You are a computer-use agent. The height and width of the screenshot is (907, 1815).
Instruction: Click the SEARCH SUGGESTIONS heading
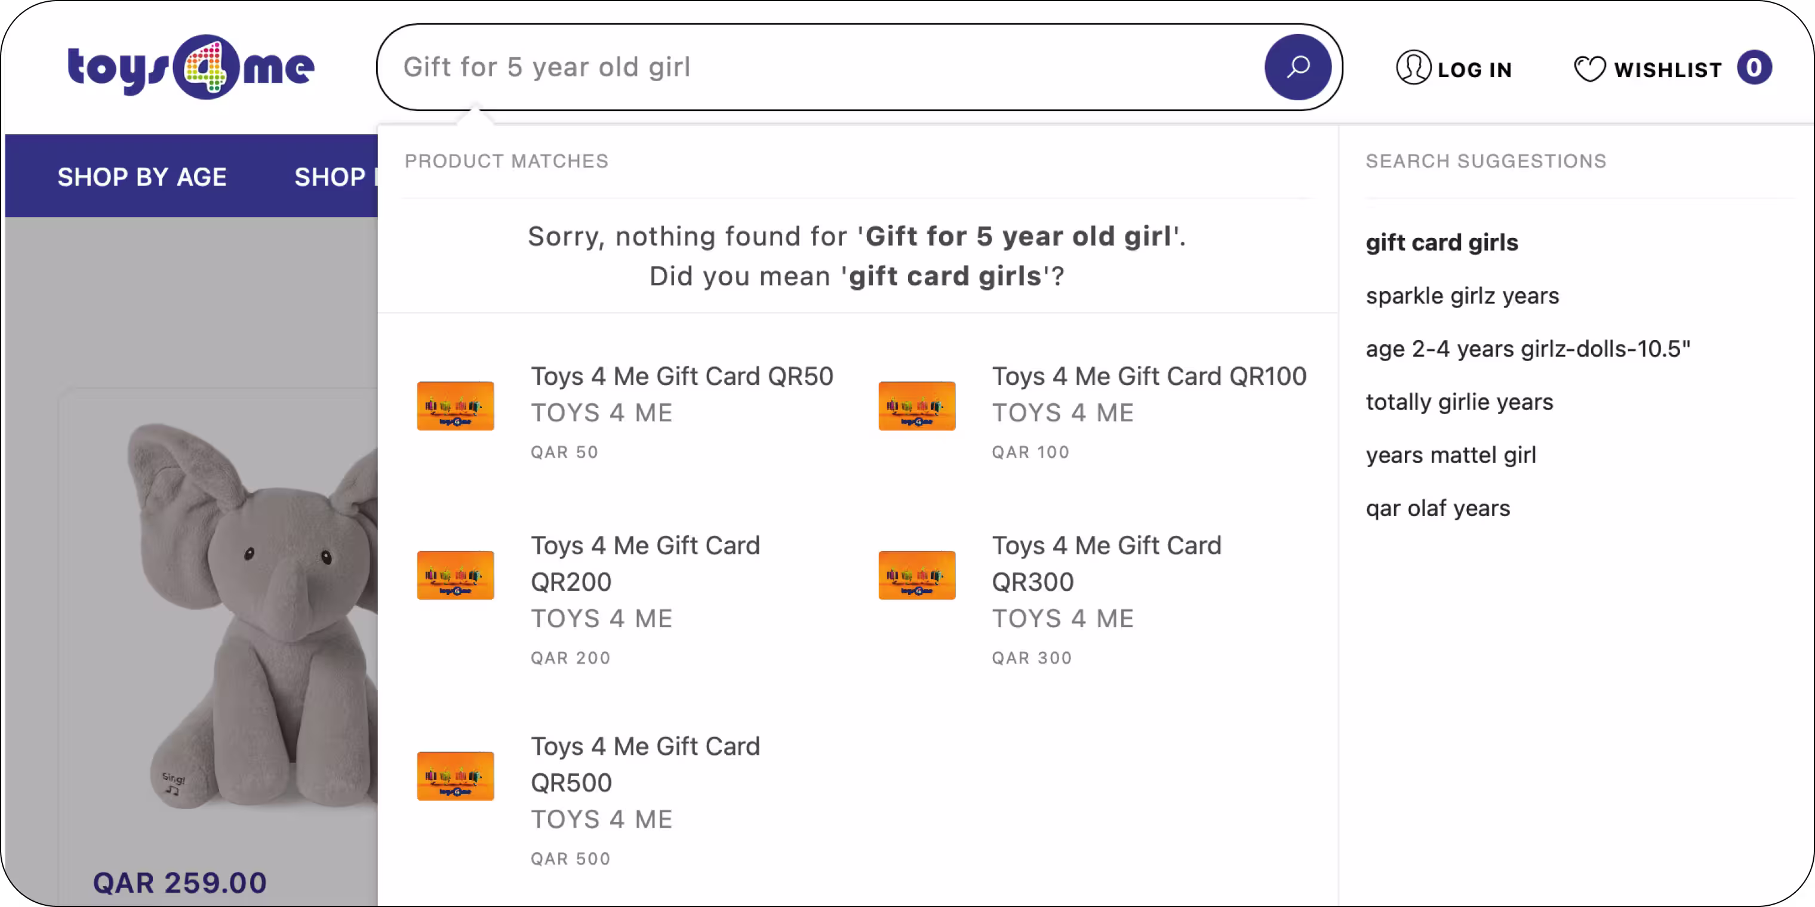pyautogui.click(x=1485, y=161)
